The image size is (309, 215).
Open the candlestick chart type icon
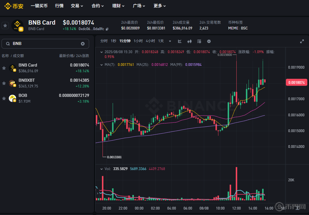pyautogui.click(x=189, y=41)
